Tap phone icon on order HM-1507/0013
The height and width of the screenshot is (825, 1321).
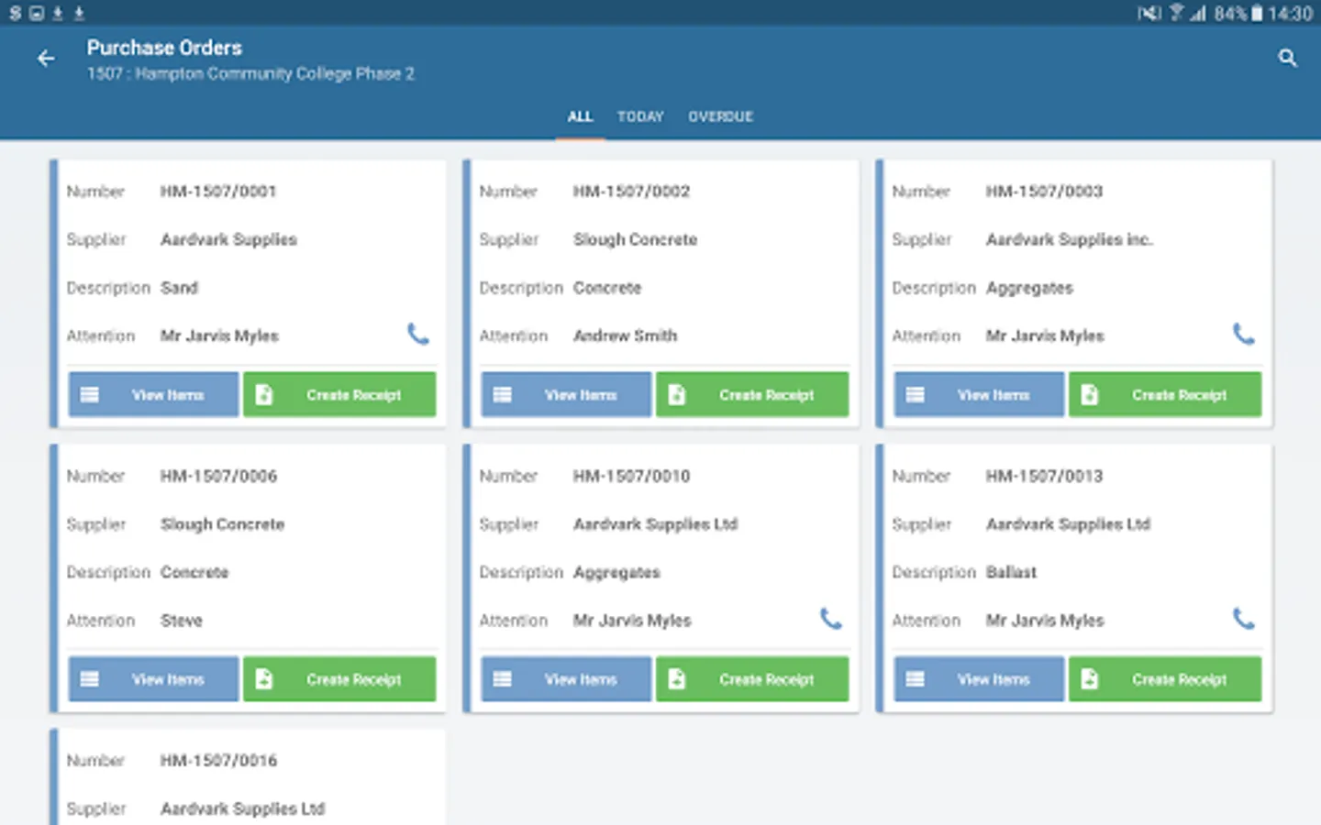1244,619
